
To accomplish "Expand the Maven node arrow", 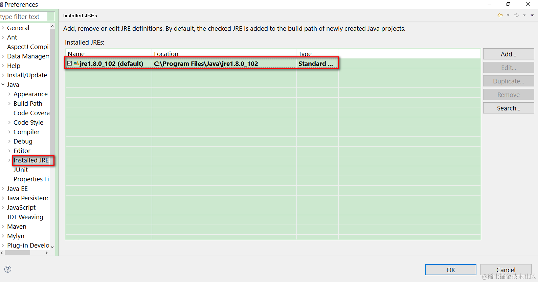I will [x=3, y=226].
